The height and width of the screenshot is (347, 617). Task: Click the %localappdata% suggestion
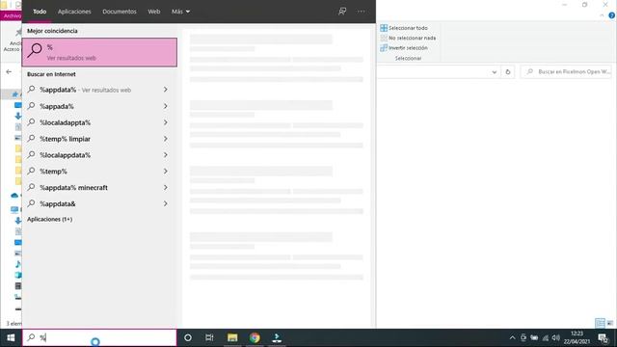(x=98, y=155)
